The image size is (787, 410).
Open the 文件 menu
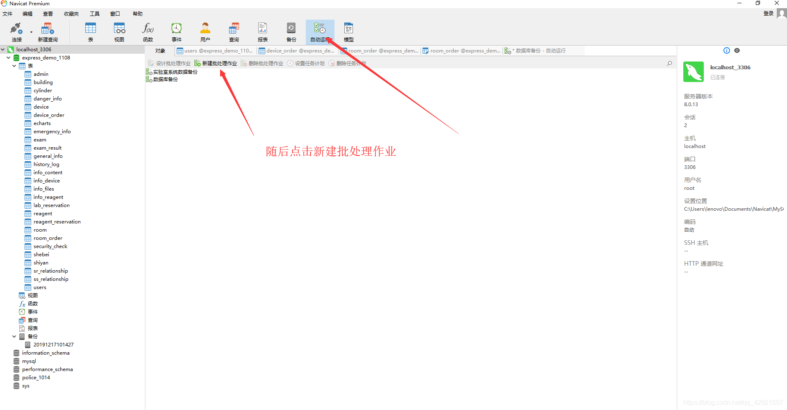[7, 14]
